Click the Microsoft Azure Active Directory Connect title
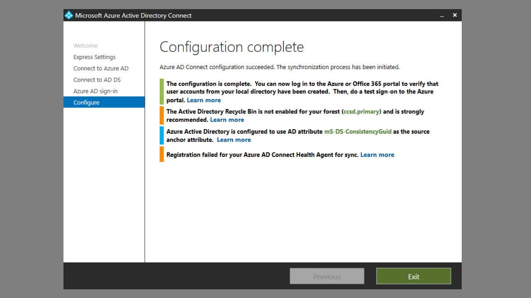Screen dimensions: 531x298 pos(133,15)
